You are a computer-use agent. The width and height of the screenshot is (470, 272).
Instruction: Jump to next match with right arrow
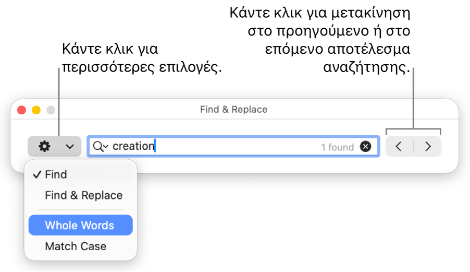tap(428, 147)
